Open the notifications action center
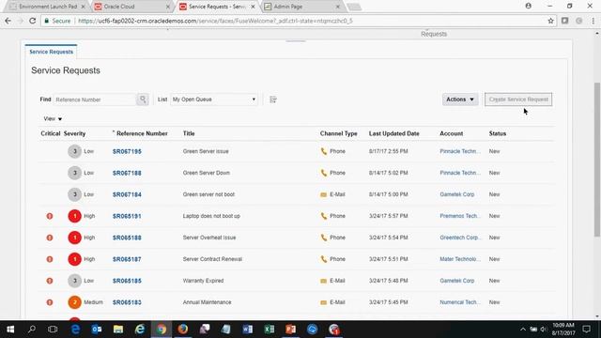This screenshot has height=338, width=601. (x=586, y=330)
